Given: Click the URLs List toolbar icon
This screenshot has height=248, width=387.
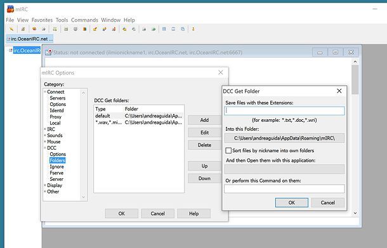Looking at the screenshot, I should (154, 29).
